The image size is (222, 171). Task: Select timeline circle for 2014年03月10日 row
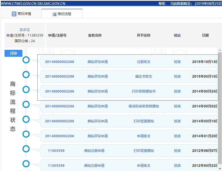(26, 119)
